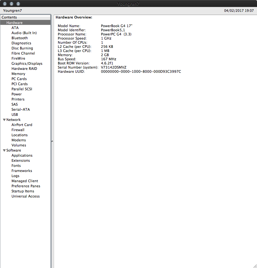The height and width of the screenshot is (268, 257).
Task: Click the Hardware UUID value
Action: (141, 71)
